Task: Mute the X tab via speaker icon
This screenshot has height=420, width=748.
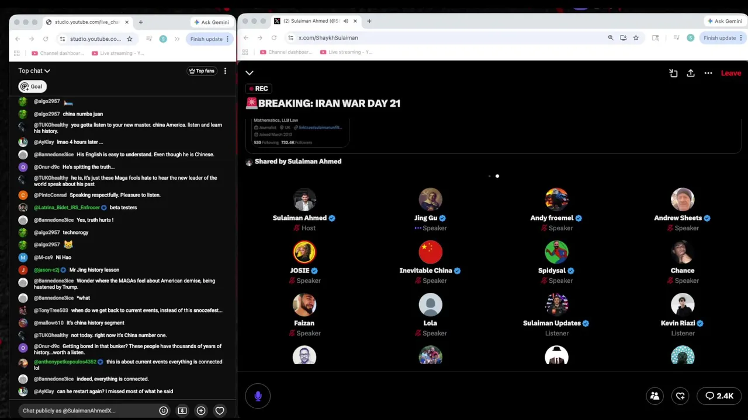Action: coord(346,21)
